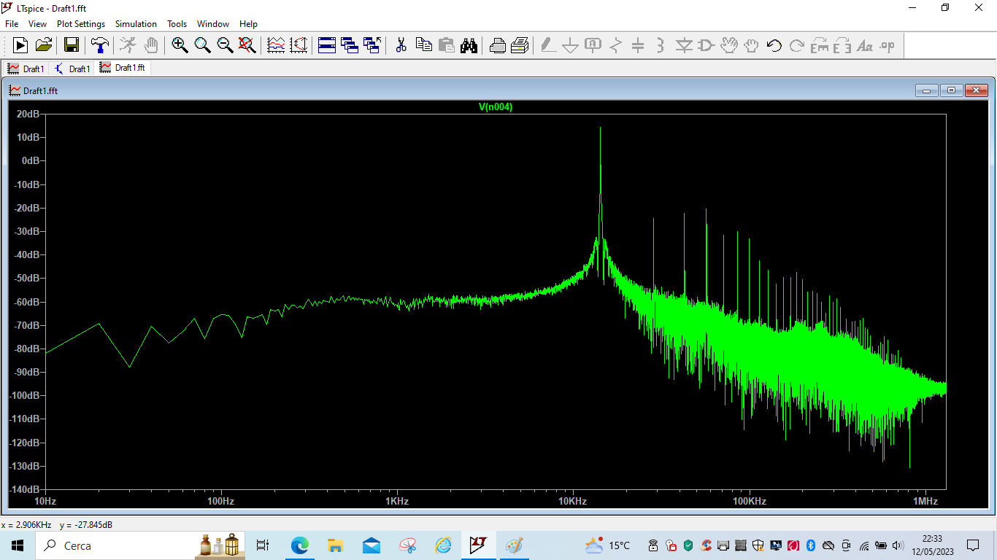Click the LTspice taskbar icon
997x560 pixels.
click(x=478, y=545)
